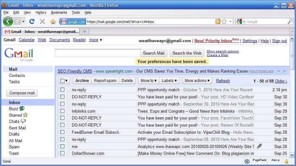Click the Firefox Google search field
This screenshot has width=296, height=166.
point(266,22)
